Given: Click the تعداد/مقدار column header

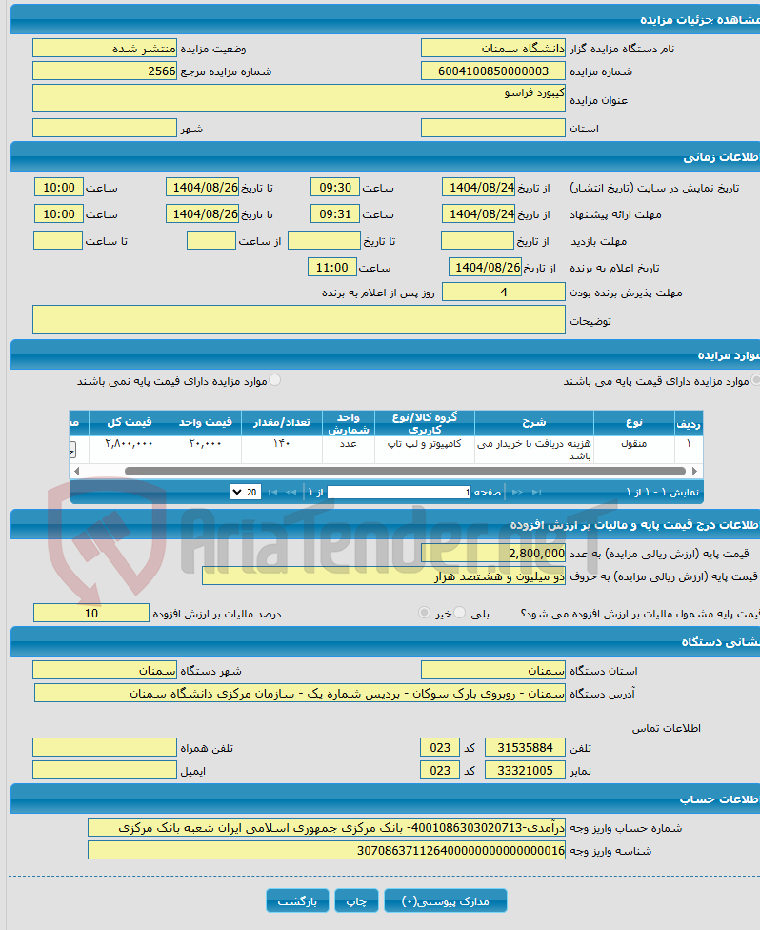Looking at the screenshot, I should coord(282,423).
